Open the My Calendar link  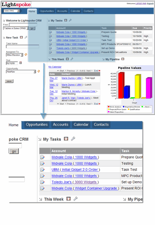[55, 67]
